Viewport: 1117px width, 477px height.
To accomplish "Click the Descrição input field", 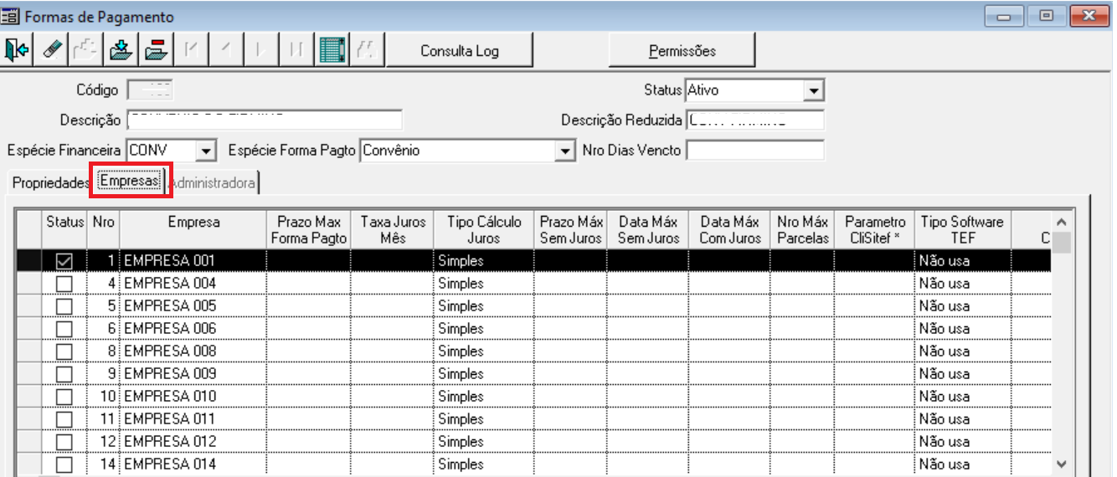I will click(x=265, y=121).
